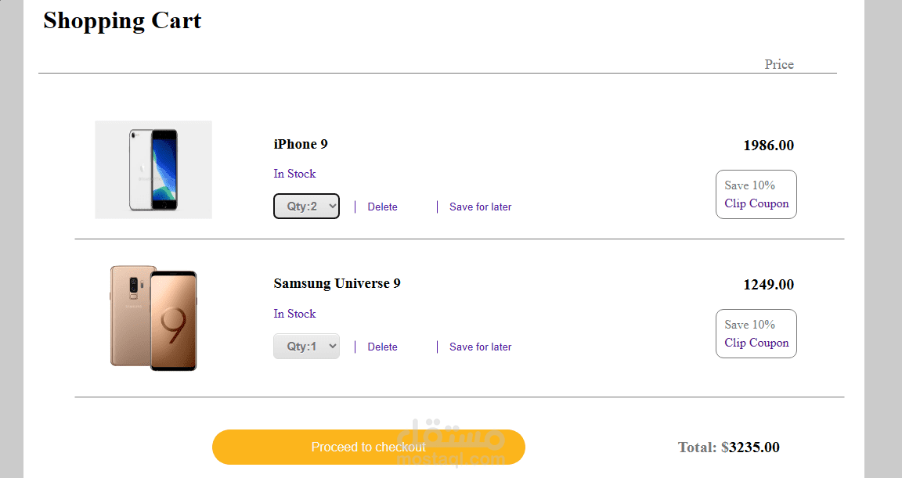Open the Qty:2 dropdown for iPhone 9
The image size is (902, 478).
tap(306, 207)
